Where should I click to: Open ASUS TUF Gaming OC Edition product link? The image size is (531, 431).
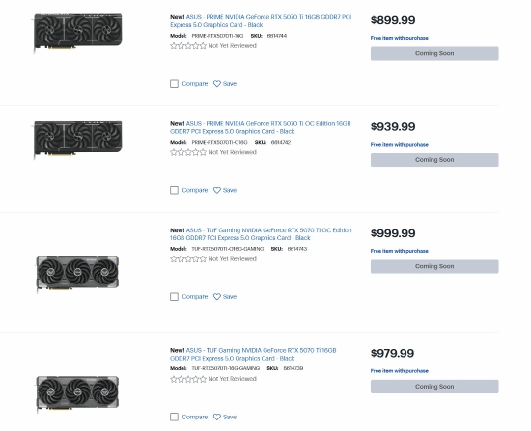[261, 234]
